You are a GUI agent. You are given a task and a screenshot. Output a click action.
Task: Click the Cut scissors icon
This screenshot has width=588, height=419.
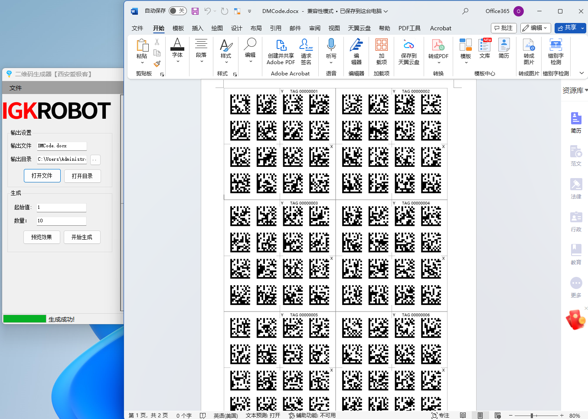(x=157, y=42)
